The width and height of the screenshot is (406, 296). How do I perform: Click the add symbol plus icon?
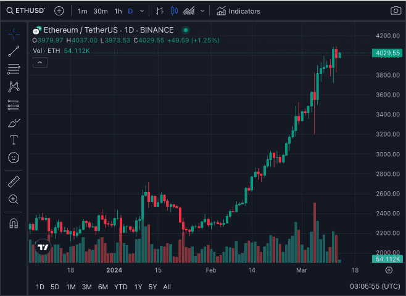point(59,11)
